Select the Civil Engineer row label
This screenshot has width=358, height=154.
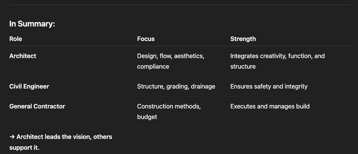tap(29, 87)
